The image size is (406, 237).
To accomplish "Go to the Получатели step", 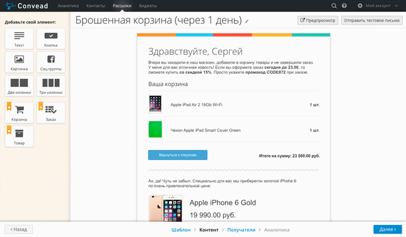I will (241, 229).
